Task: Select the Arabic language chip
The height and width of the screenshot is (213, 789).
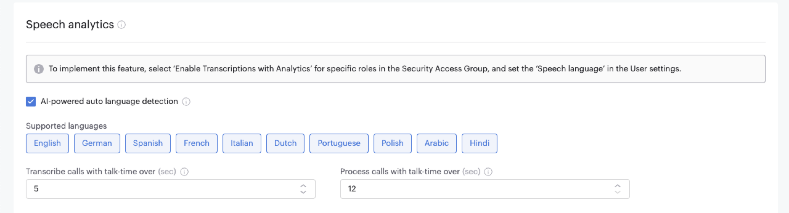Action: pyautogui.click(x=436, y=143)
